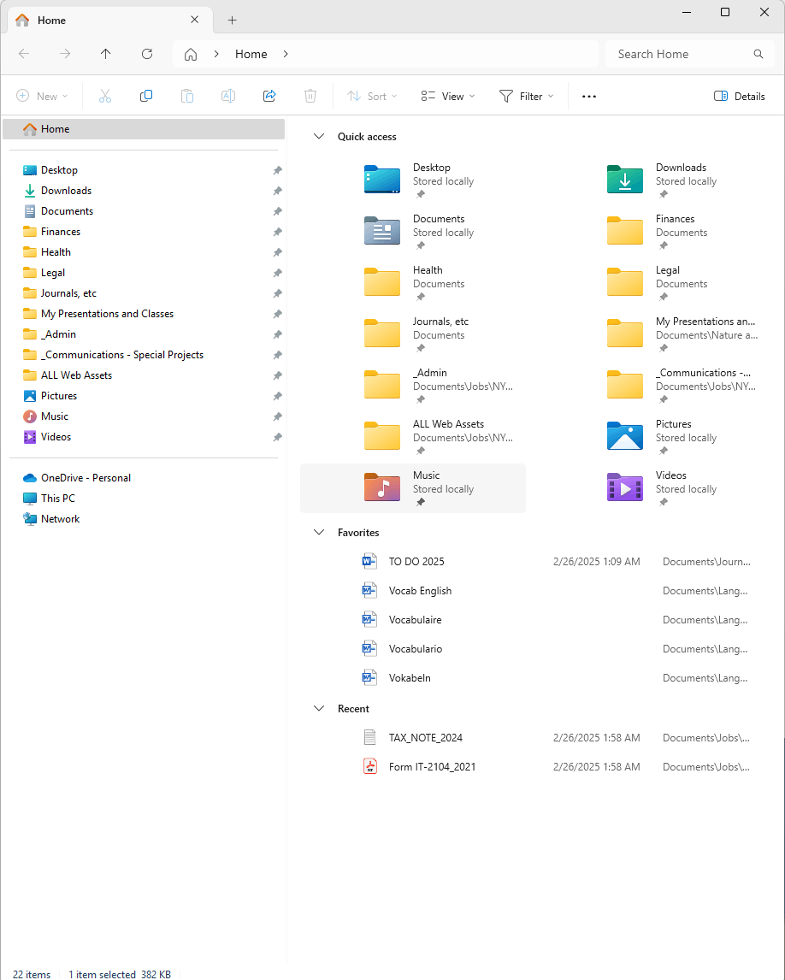This screenshot has width=785, height=980.
Task: Go forward with the right arrow
Action: click(x=65, y=54)
